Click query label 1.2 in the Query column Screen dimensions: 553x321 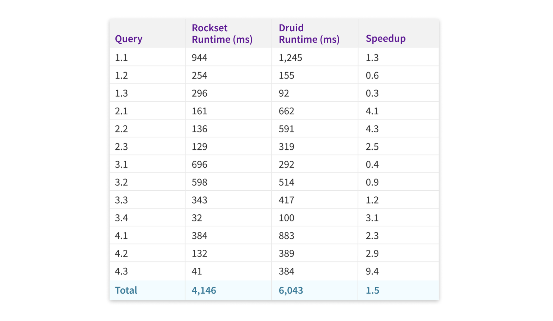click(x=121, y=75)
